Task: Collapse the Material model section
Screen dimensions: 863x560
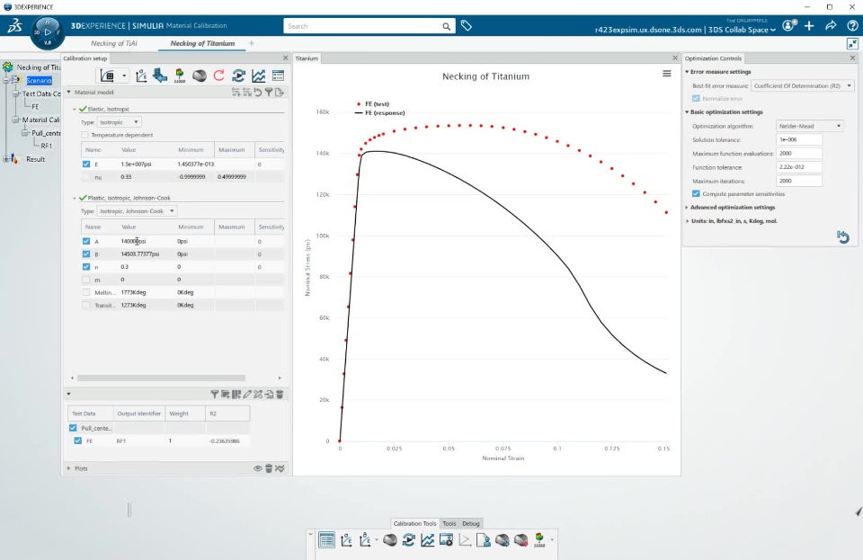Action: pyautogui.click(x=69, y=93)
